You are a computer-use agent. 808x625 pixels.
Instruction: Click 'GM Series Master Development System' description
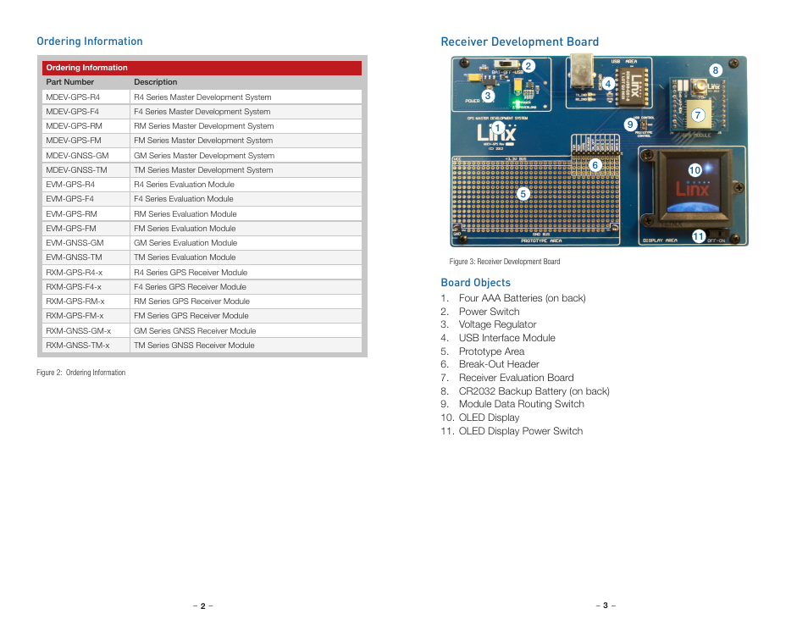click(x=204, y=155)
